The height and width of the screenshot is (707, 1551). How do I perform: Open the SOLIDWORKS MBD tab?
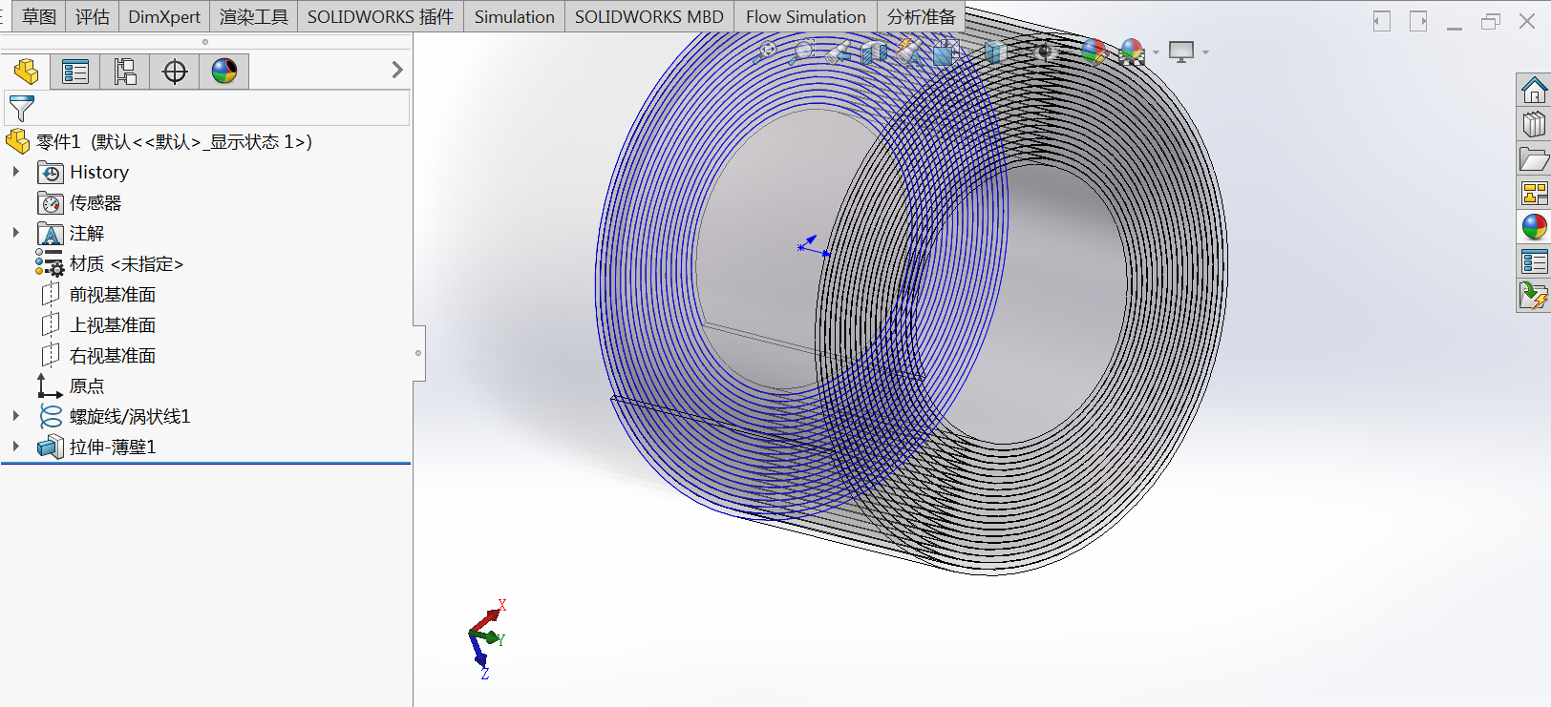pyautogui.click(x=649, y=16)
